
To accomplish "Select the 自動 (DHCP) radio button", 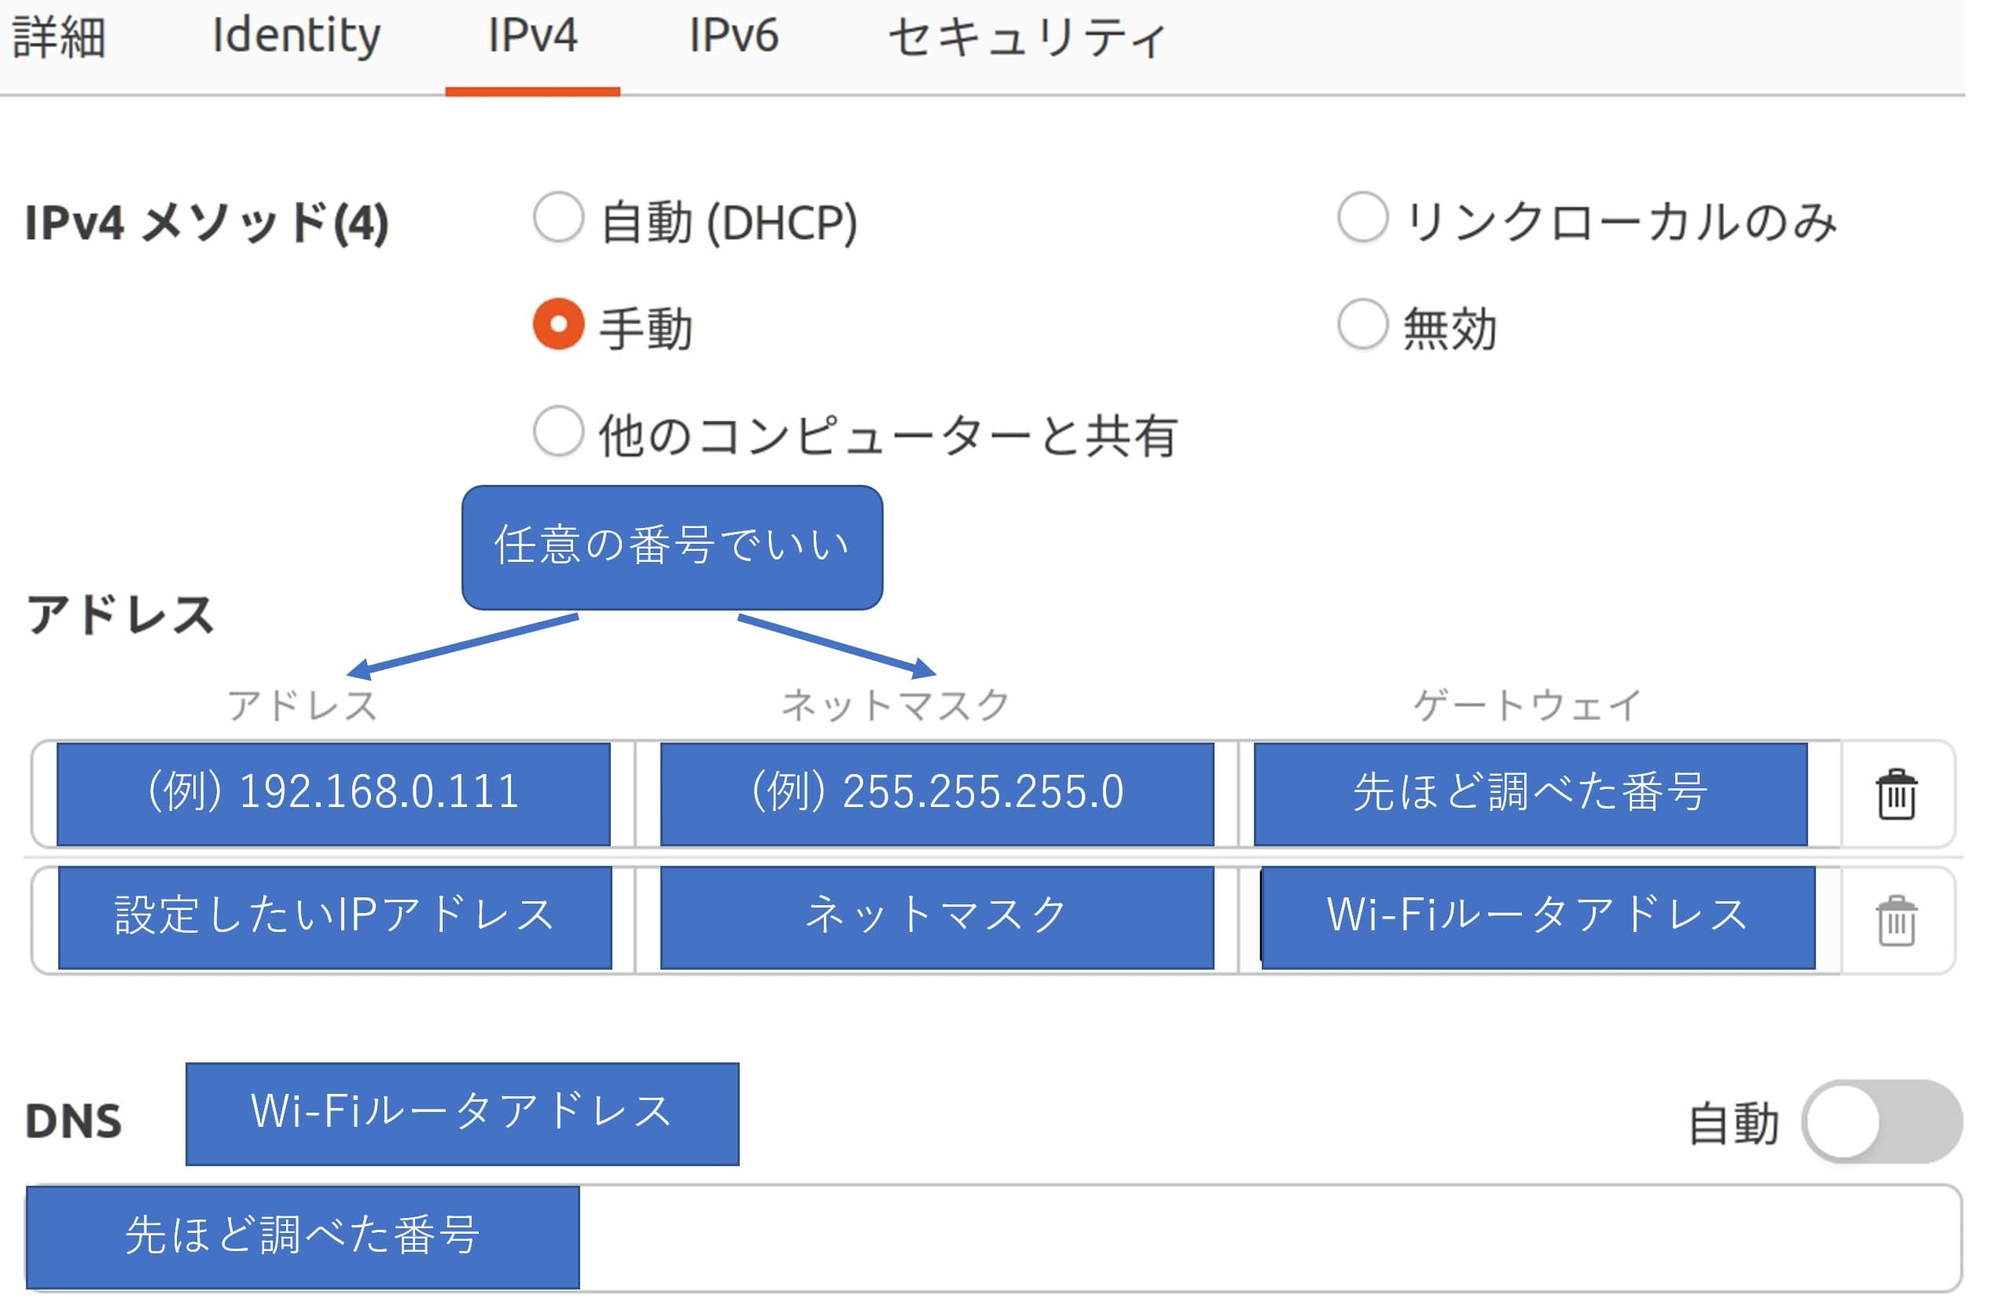I will click(561, 218).
